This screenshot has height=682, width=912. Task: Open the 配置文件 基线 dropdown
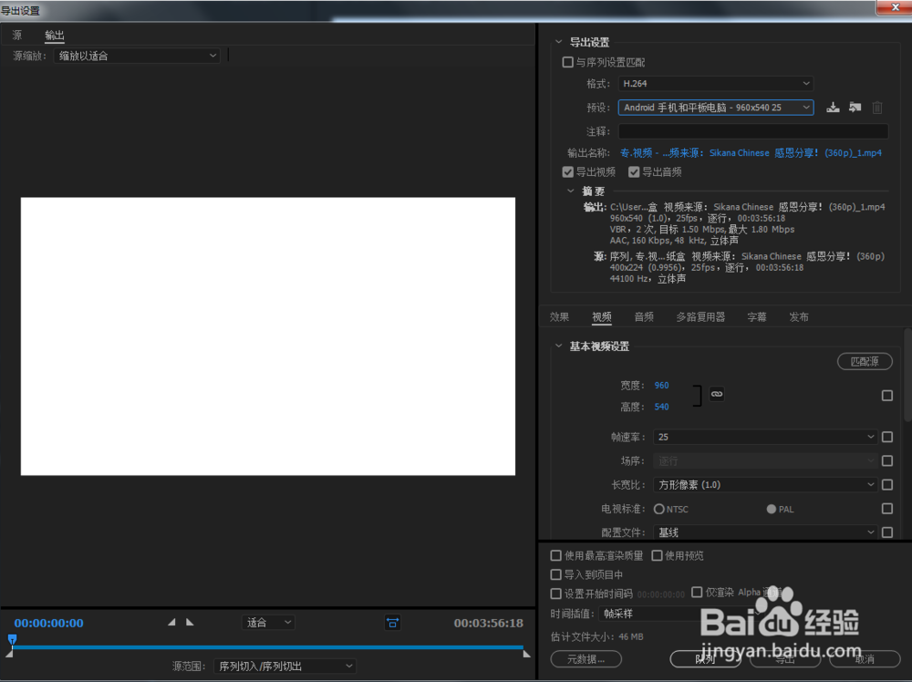[765, 532]
